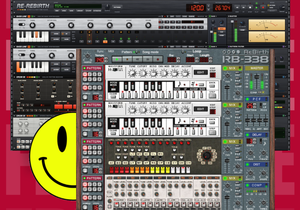This screenshot has height=210, width=300.
Task: Turn first synth ENV.MOD knob
Action: tap(164, 73)
